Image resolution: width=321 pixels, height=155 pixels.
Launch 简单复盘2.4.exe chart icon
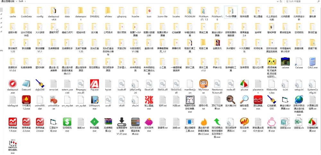pos(40,122)
